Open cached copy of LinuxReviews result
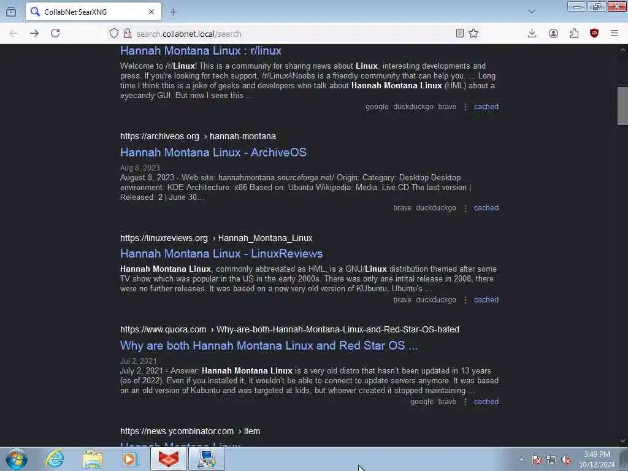The image size is (628, 471). [486, 300]
